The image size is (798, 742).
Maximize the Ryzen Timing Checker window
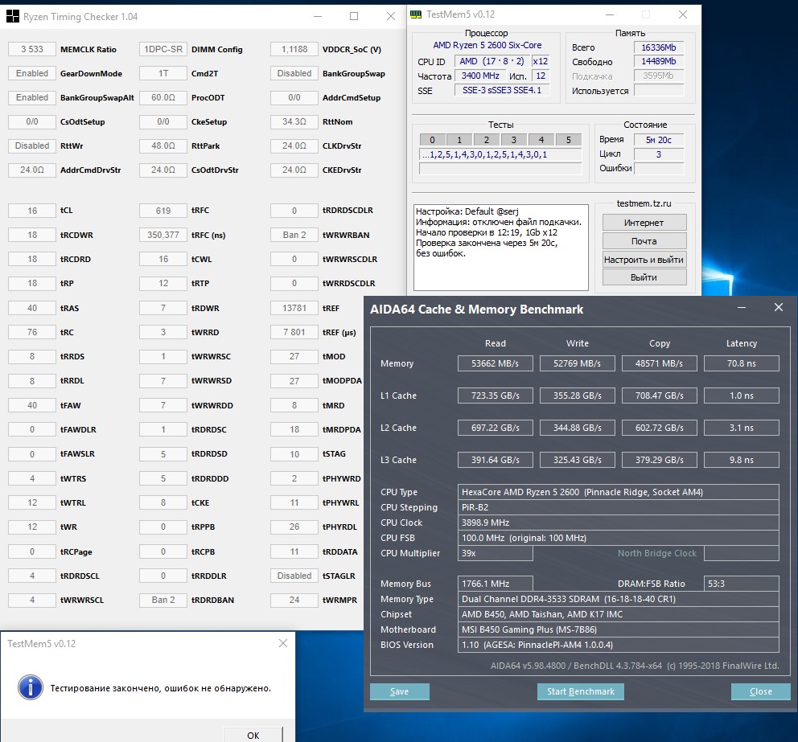pyautogui.click(x=354, y=16)
